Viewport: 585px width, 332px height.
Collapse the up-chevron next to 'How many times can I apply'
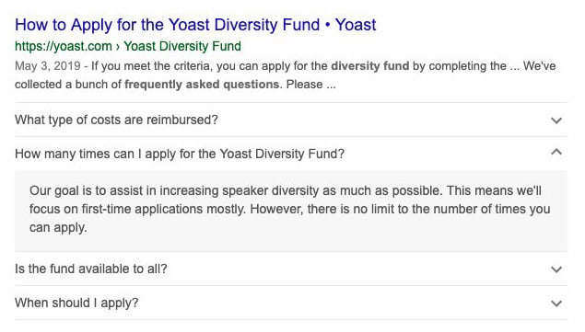(x=556, y=152)
